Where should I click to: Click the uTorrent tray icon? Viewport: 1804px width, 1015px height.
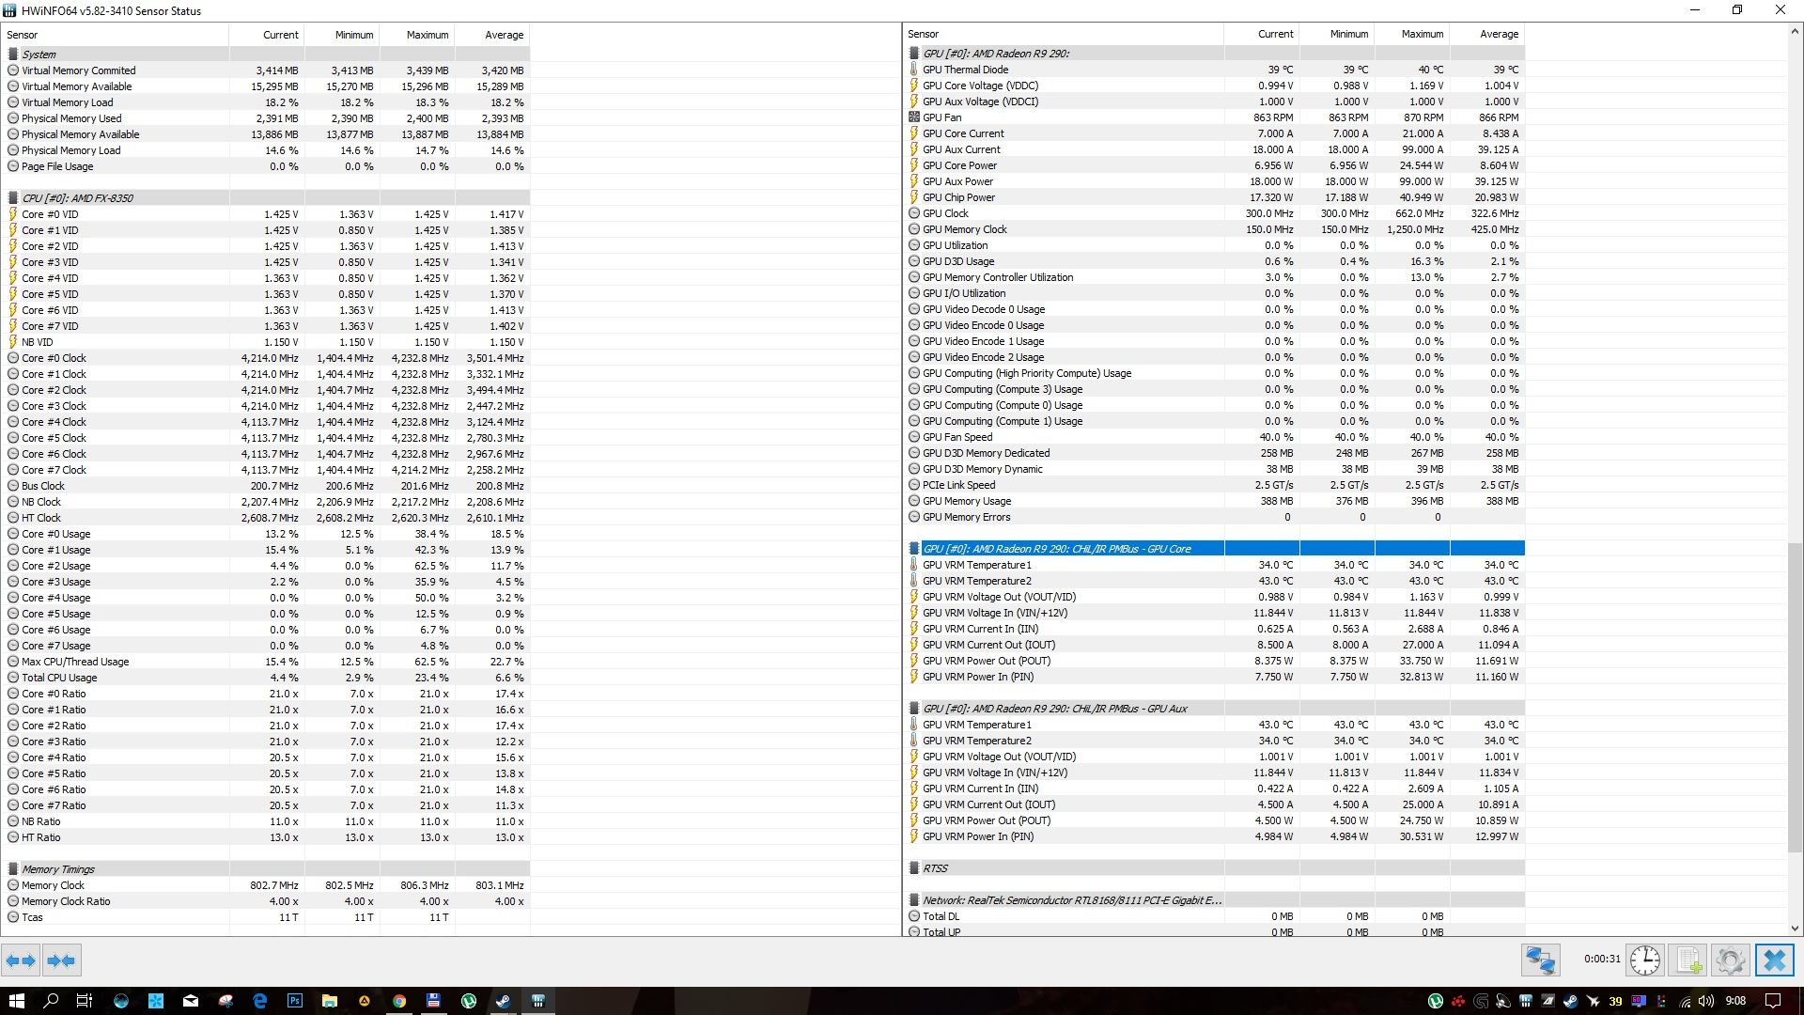(1435, 1001)
